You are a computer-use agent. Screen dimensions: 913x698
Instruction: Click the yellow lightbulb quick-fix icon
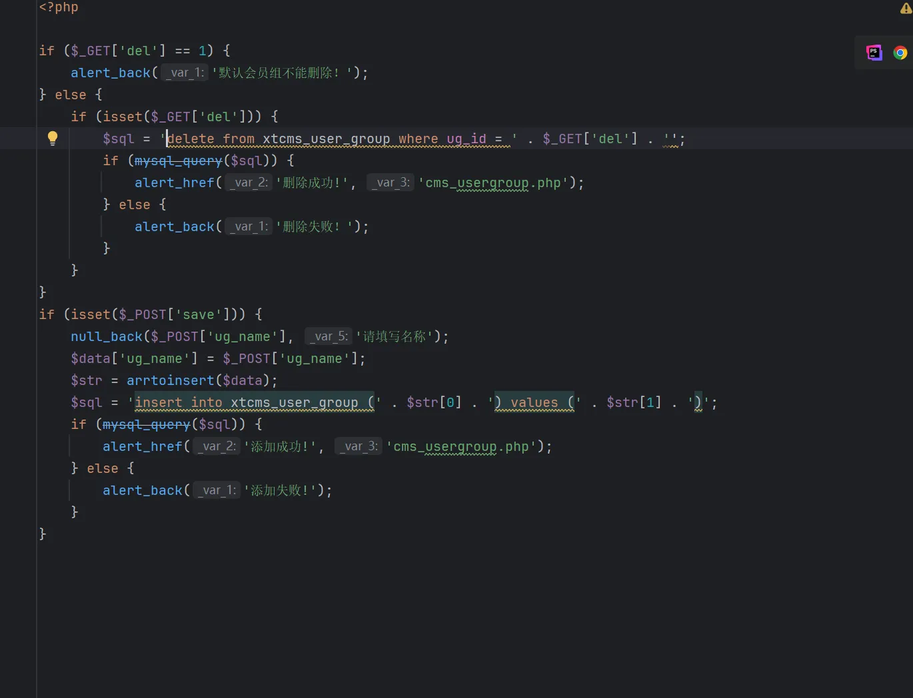point(53,138)
